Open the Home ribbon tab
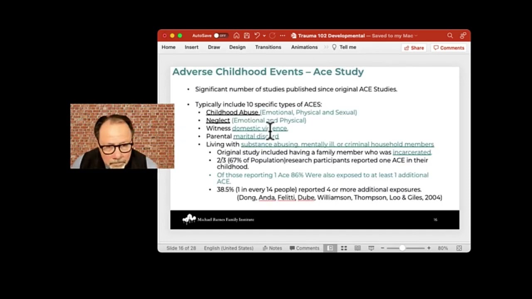 168,47
